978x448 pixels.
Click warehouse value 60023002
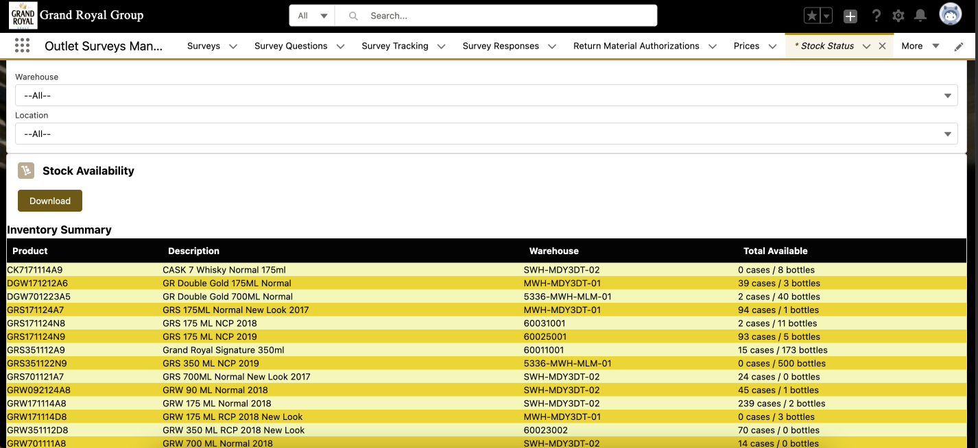pos(546,430)
